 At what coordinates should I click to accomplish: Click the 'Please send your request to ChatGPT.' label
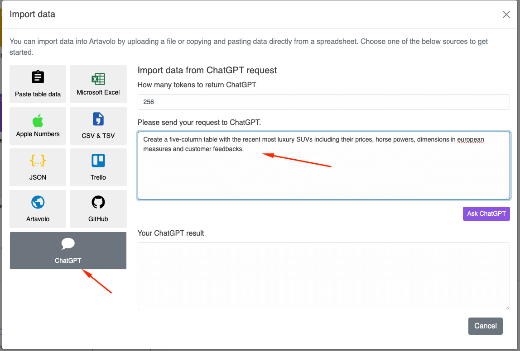[x=199, y=123]
